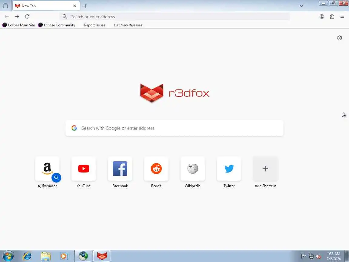Open Eclipse Community bookmark

pos(57,25)
